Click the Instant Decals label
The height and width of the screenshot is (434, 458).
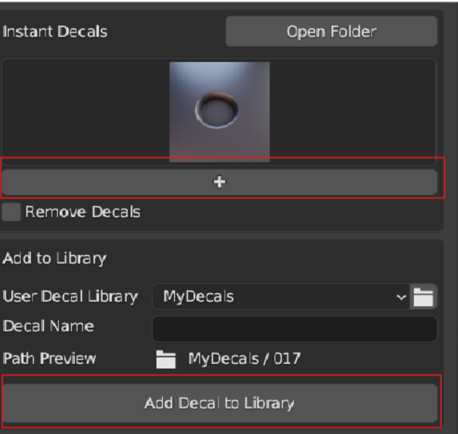(55, 32)
